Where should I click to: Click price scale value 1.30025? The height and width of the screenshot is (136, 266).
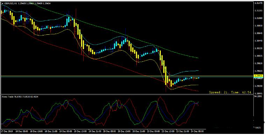258,56
